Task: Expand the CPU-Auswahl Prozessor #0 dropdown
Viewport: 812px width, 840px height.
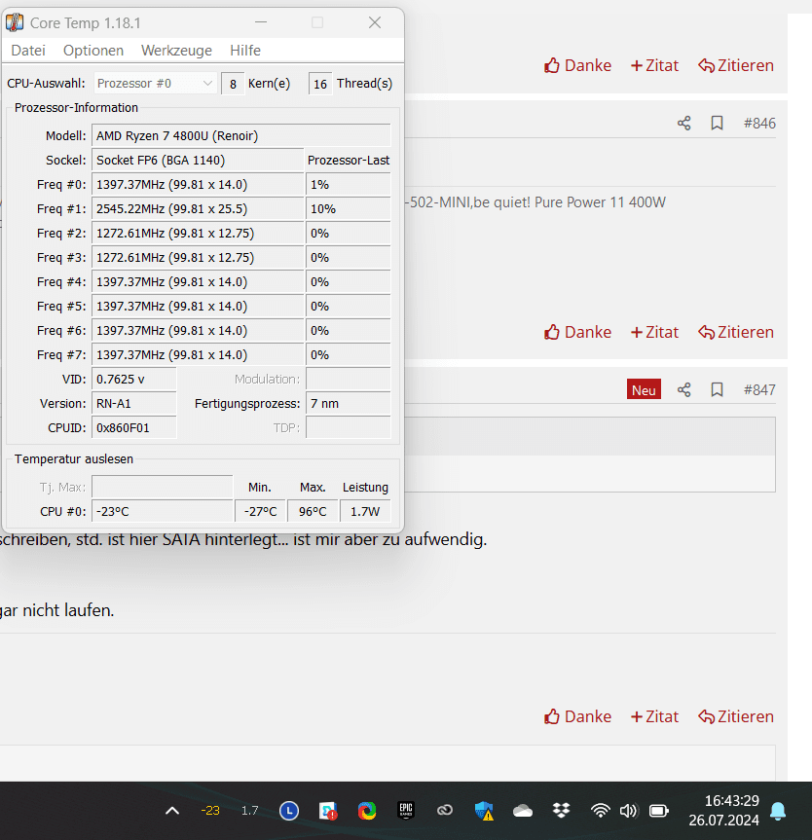Action: (x=156, y=84)
